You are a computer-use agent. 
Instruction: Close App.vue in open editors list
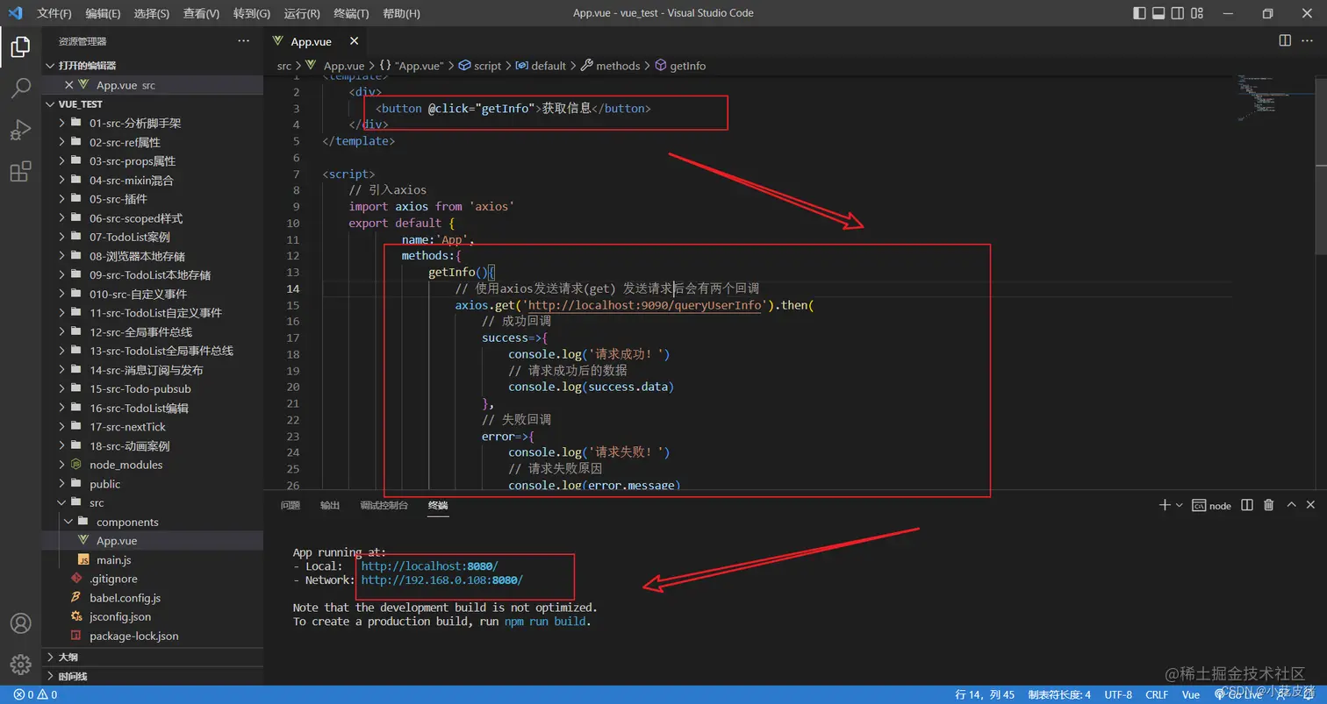[69, 85]
